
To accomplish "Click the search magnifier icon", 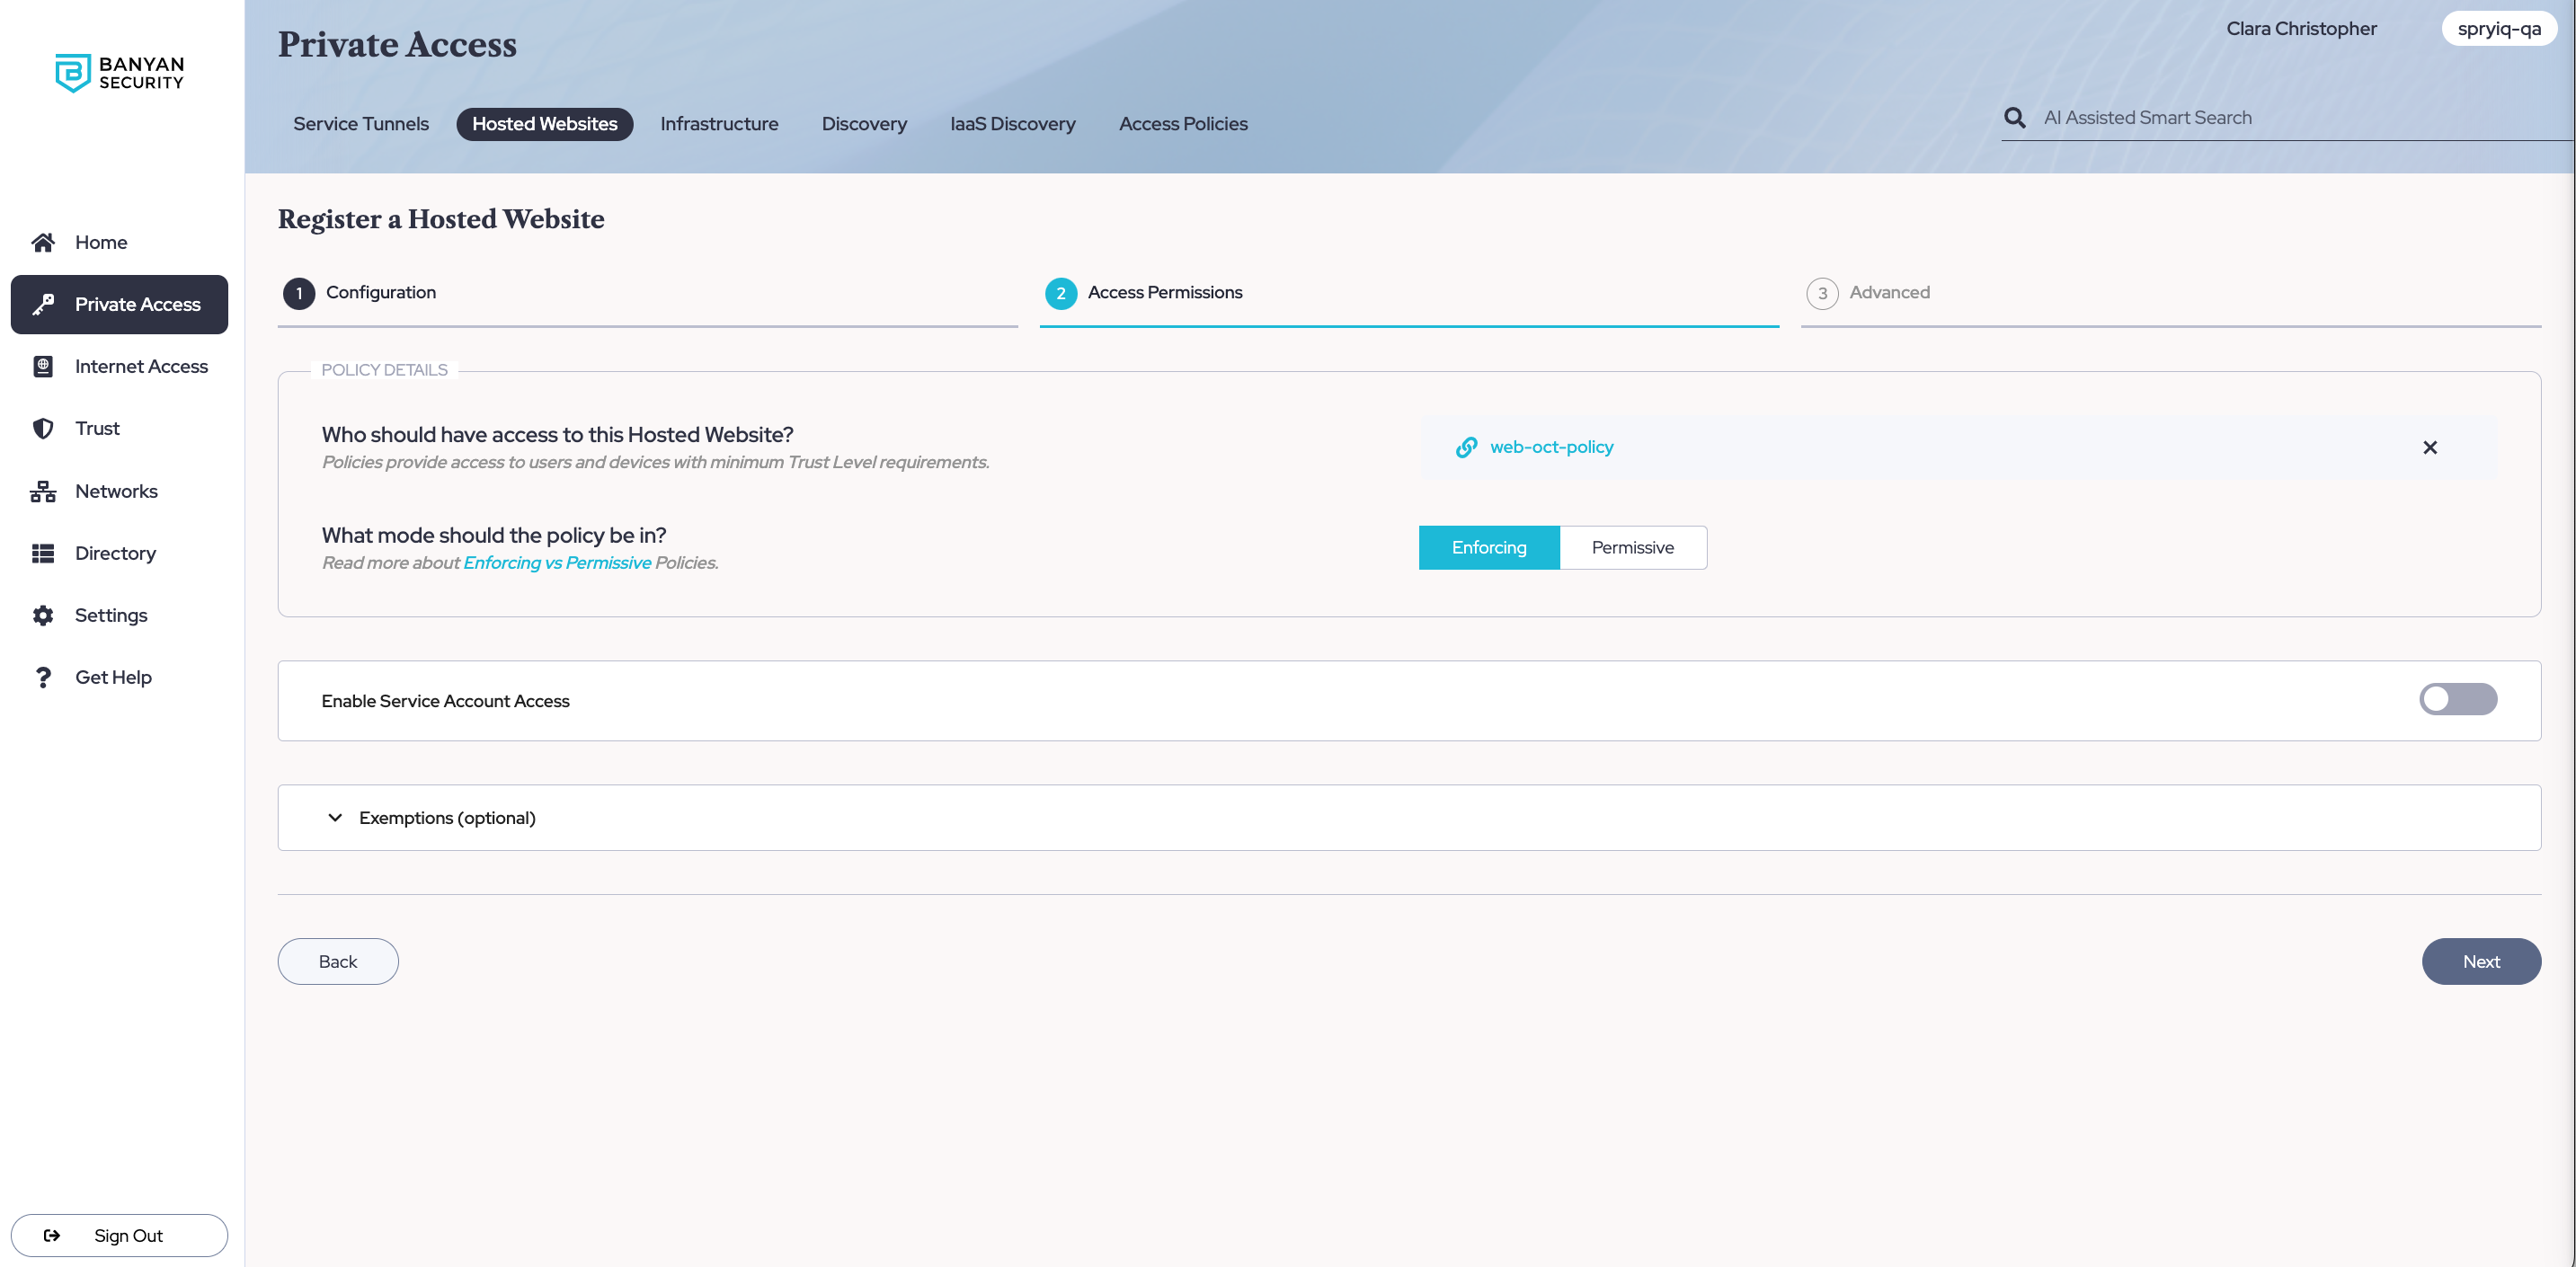I will 2014,118.
